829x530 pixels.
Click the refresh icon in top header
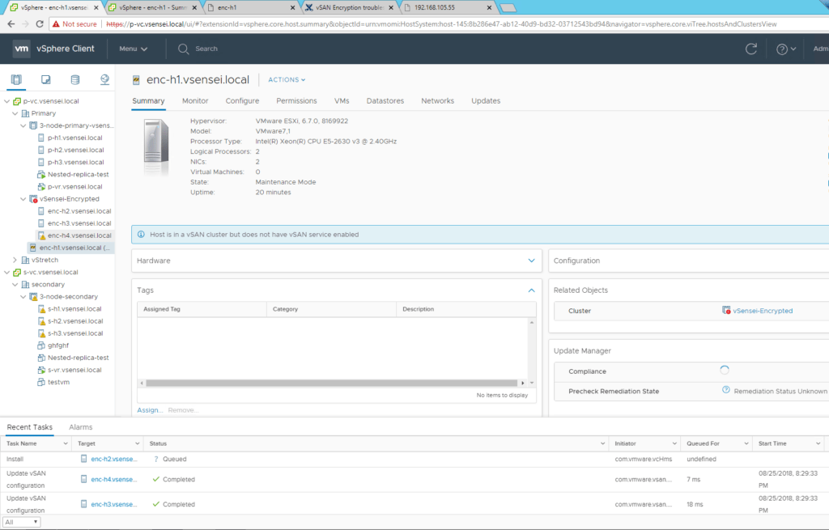[751, 49]
